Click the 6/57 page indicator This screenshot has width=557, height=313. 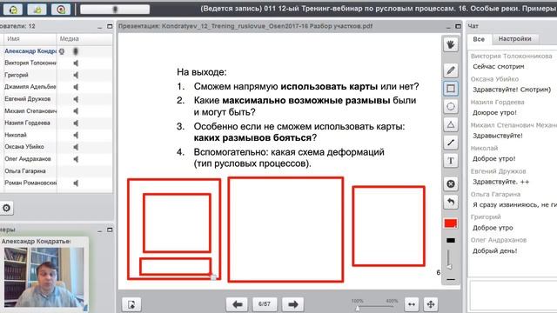point(265,304)
